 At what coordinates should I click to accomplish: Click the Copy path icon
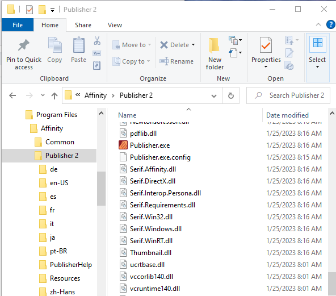[97, 53]
